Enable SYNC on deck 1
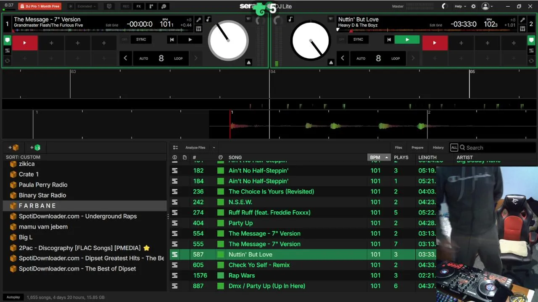538x302 pixels. point(141,39)
